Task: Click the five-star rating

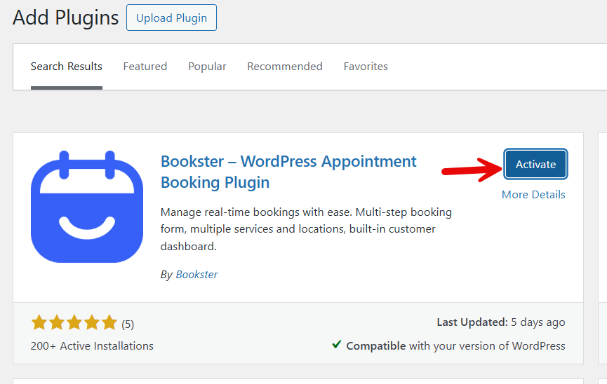Action: (74, 322)
